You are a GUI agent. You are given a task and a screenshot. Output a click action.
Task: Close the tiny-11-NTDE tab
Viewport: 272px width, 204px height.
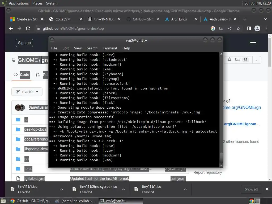click(119, 19)
